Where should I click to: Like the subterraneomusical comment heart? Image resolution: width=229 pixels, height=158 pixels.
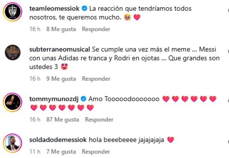pos(228,51)
